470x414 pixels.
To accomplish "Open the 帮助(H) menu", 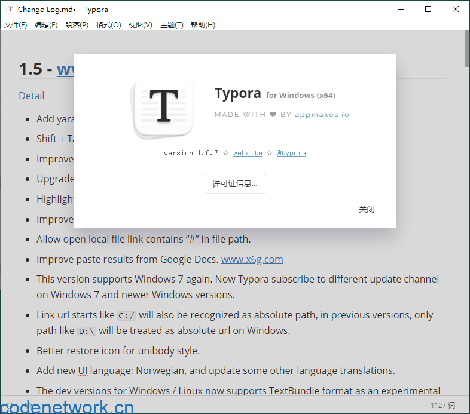I will 203,25.
